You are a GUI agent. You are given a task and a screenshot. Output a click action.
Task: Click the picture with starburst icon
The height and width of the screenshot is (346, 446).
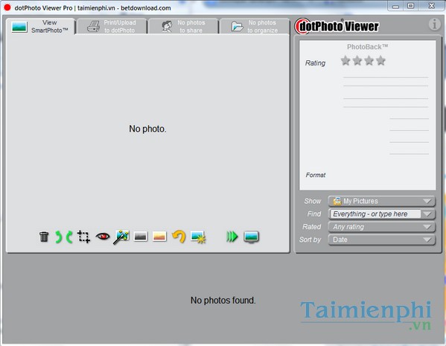pyautogui.click(x=198, y=237)
